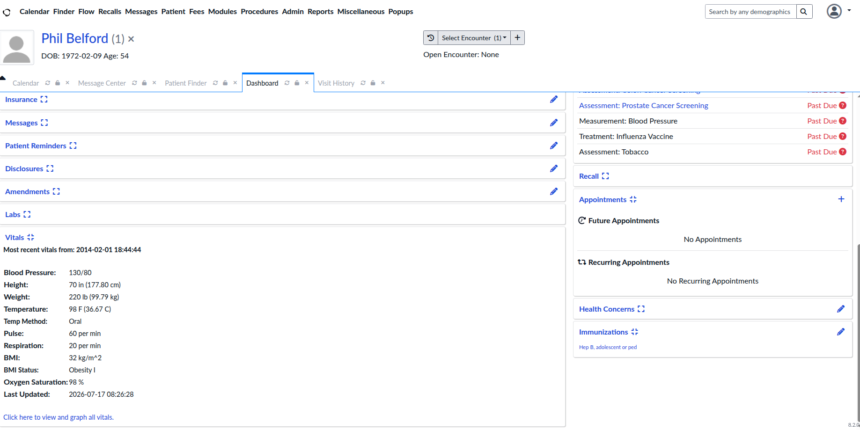The width and height of the screenshot is (860, 430).
Task: Open Select Encounter dropdown
Action: [474, 38]
